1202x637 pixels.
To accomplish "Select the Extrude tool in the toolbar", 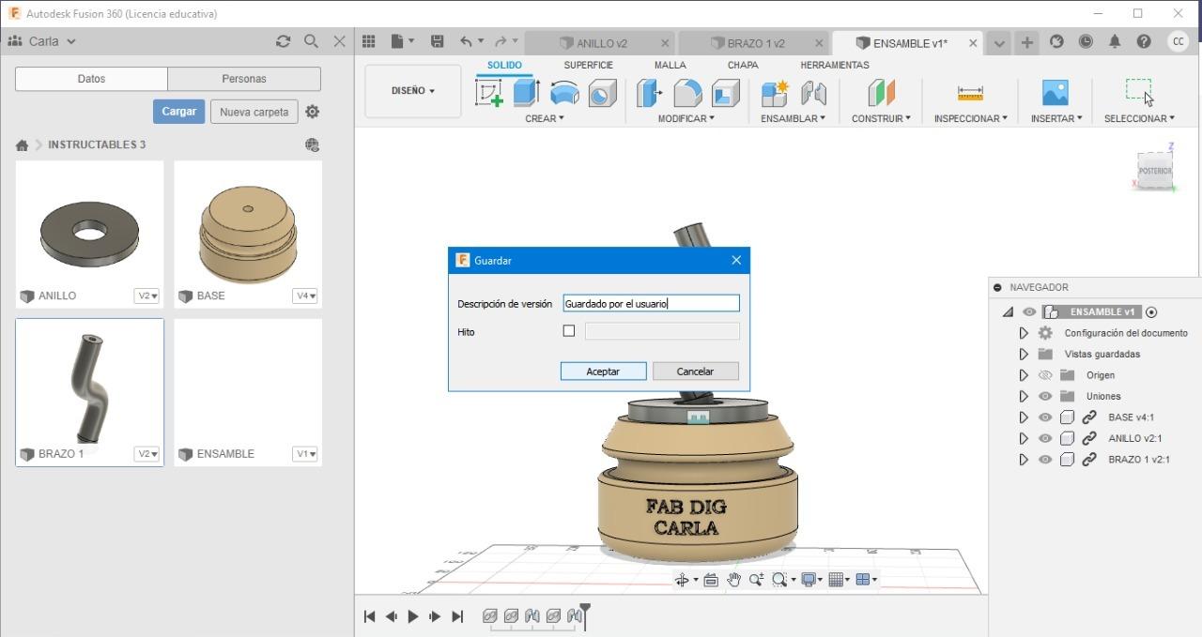I will point(526,93).
